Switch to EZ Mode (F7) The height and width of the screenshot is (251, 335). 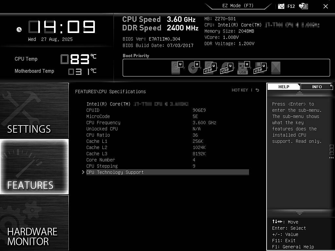[x=238, y=6]
